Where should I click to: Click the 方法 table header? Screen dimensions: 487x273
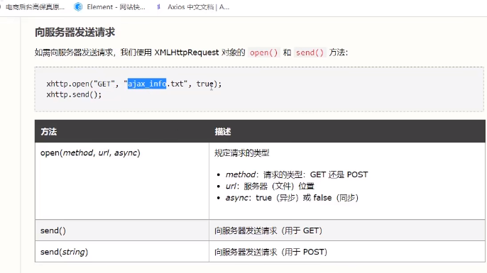click(49, 132)
